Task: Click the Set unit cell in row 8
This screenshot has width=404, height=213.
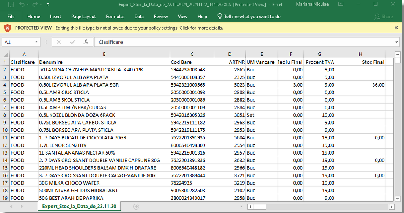Action: [262, 115]
